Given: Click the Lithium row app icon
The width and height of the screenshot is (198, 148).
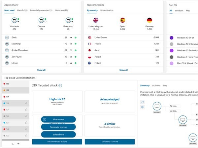Looking at the screenshot, I should [x=7, y=63].
